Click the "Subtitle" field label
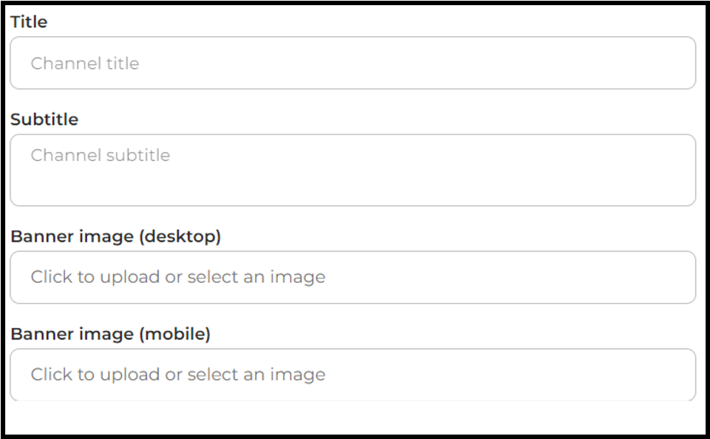The height and width of the screenshot is (439, 710). click(44, 120)
